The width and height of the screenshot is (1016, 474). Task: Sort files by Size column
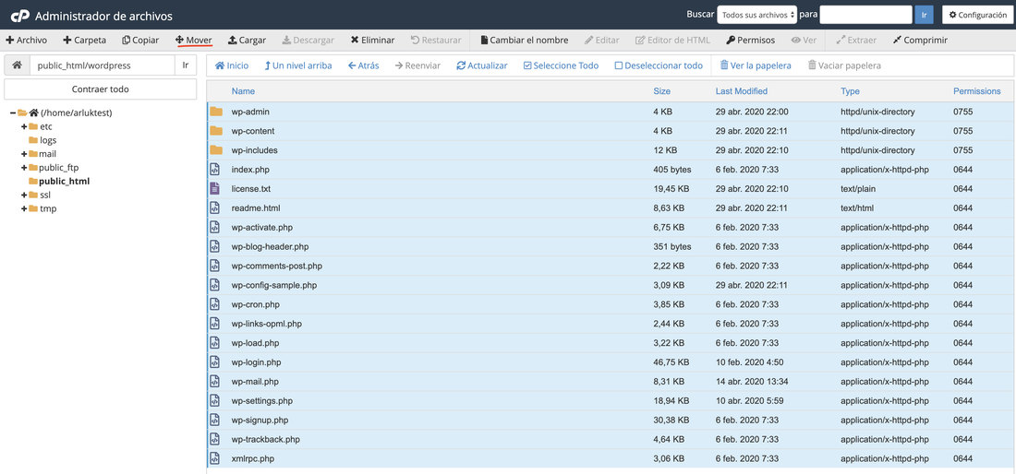pos(661,91)
